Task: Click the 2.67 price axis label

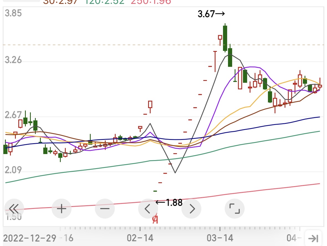Action: (13, 115)
